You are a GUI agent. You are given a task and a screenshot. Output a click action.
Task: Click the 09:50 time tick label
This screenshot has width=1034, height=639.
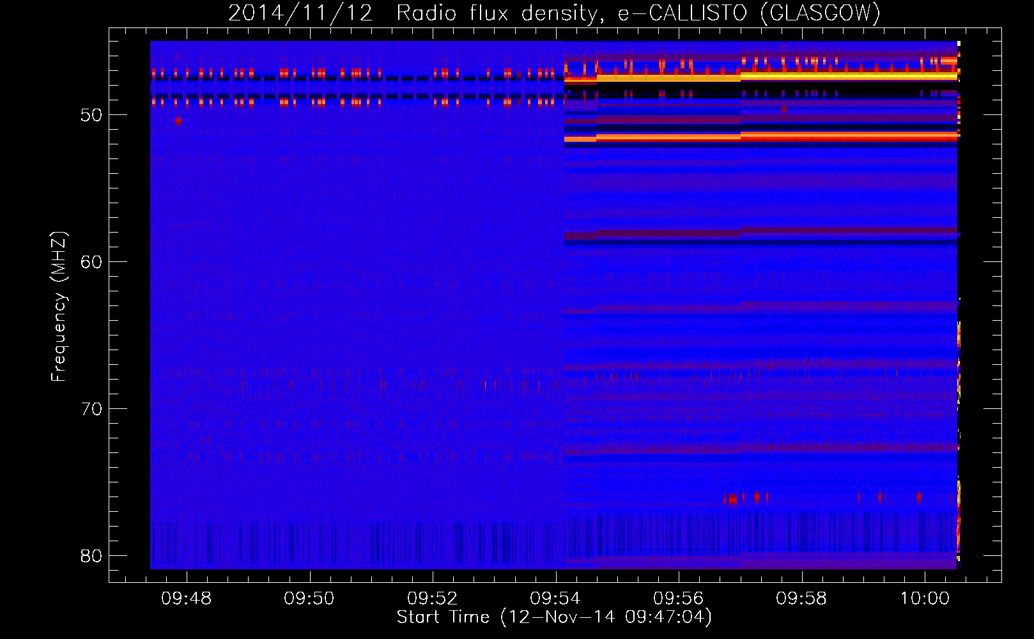click(x=309, y=599)
